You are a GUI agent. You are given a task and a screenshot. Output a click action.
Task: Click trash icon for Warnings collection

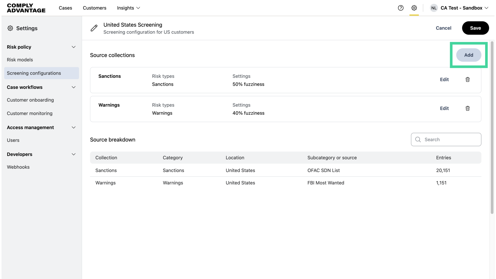467,109
